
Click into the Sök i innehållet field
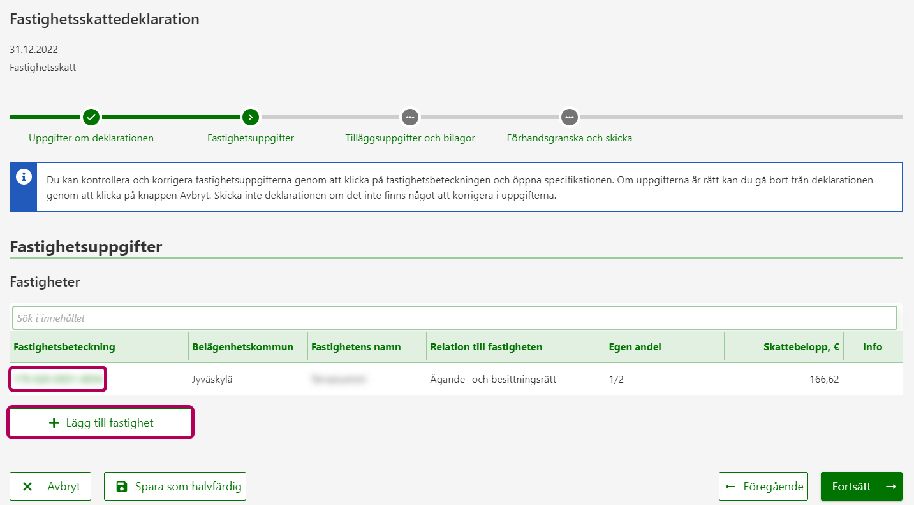(x=454, y=318)
